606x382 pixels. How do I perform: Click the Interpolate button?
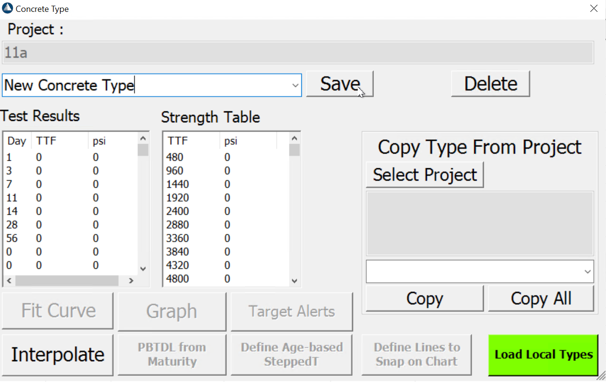tap(58, 355)
